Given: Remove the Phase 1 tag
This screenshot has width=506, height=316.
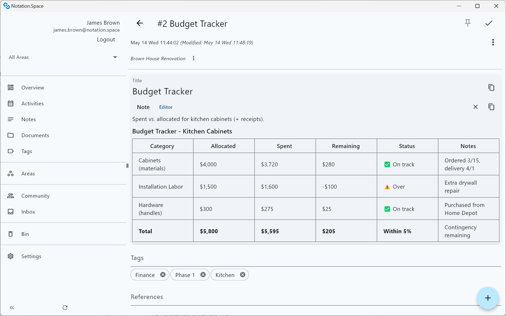Looking at the screenshot, I should [x=203, y=275].
